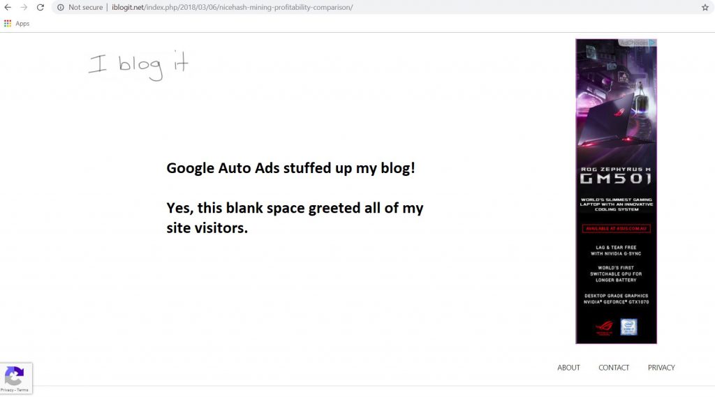Screen dimensions: 715x397
Task: Reload the page with the refresh icon
Action: (40, 7)
